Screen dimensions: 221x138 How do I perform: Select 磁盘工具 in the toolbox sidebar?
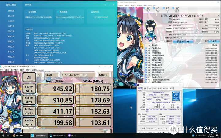[x=11, y=36]
